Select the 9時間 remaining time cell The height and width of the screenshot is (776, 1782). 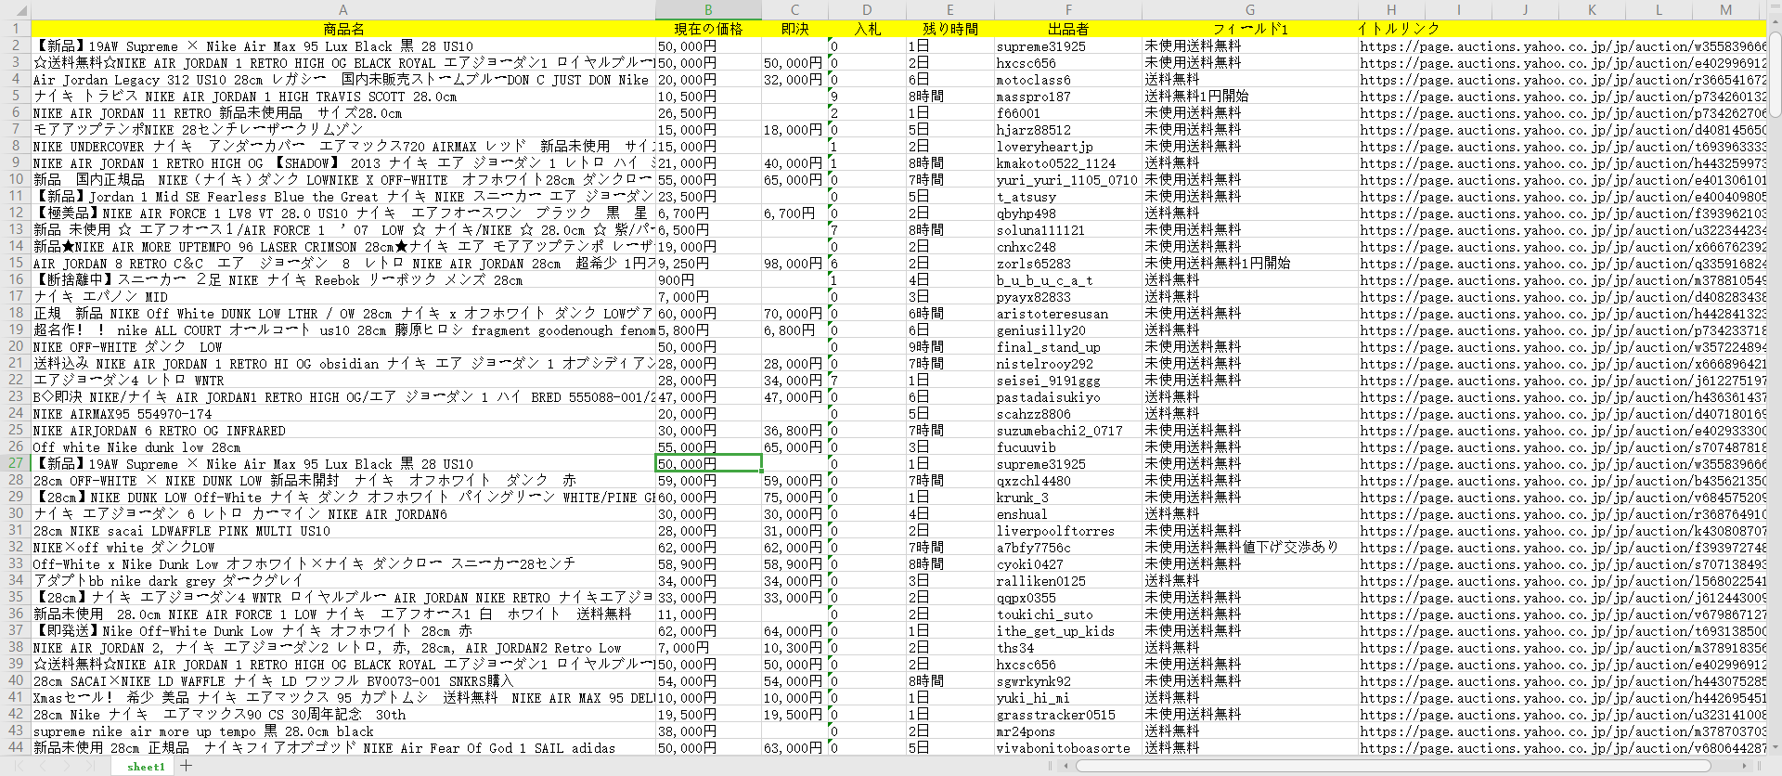point(949,347)
